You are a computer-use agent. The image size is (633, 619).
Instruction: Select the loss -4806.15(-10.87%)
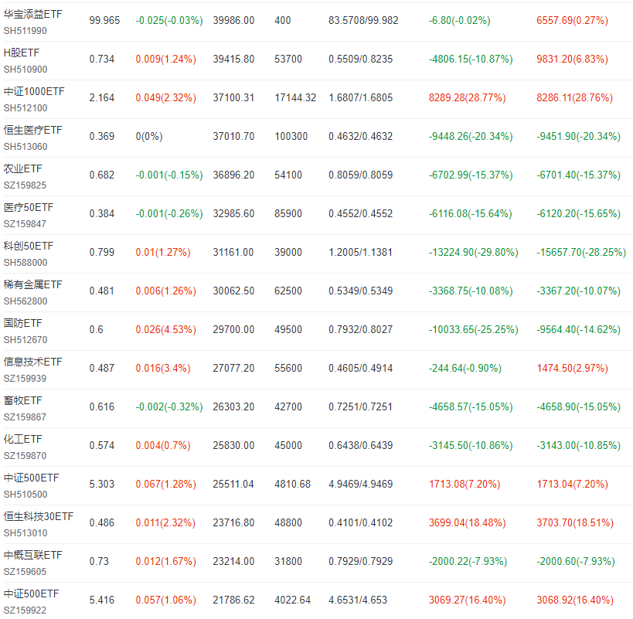471,60
